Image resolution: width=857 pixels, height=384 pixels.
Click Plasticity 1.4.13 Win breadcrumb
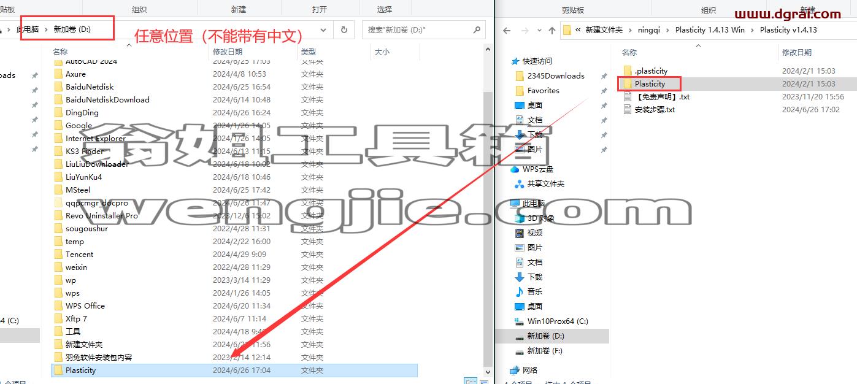(x=710, y=29)
